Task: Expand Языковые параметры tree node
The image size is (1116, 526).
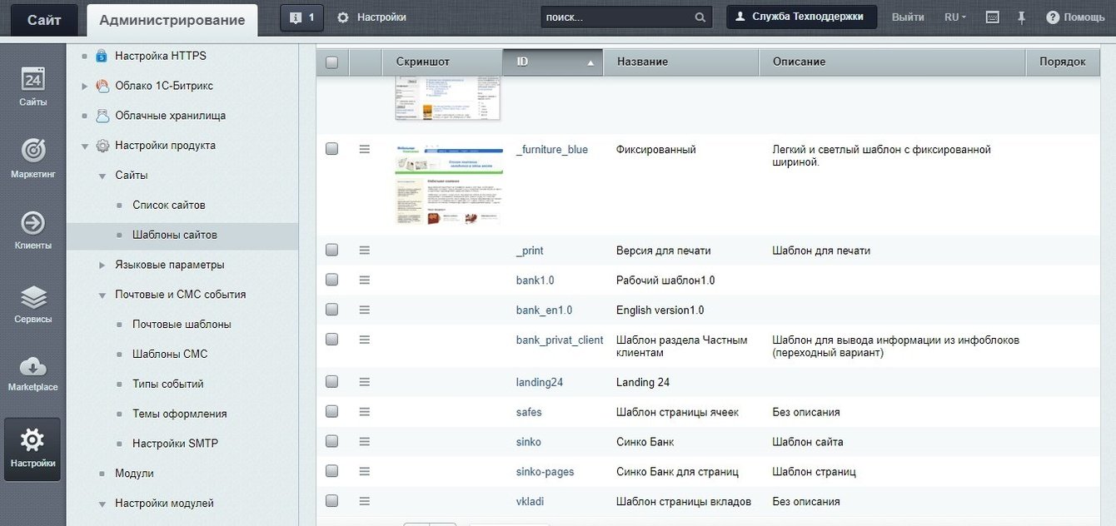Action: coord(102,265)
